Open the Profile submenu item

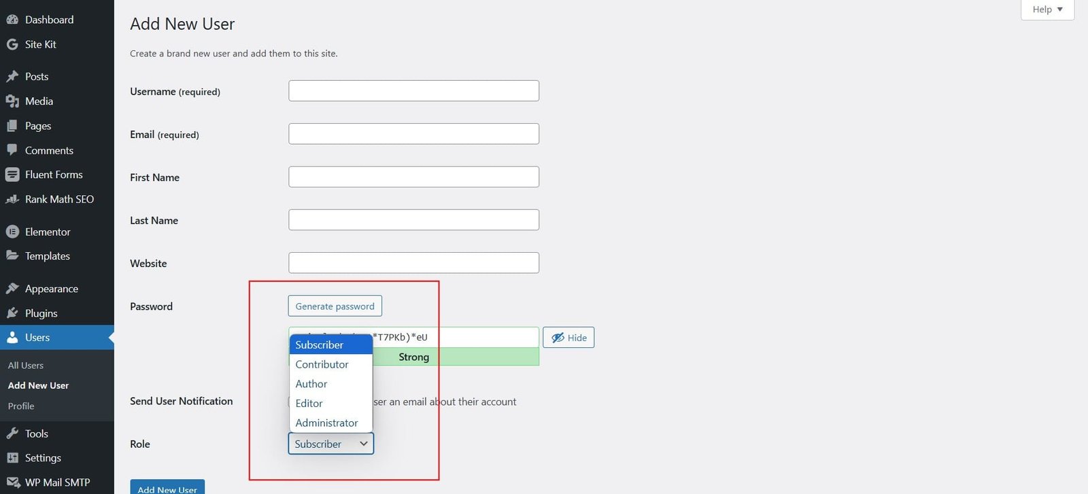tap(21, 406)
